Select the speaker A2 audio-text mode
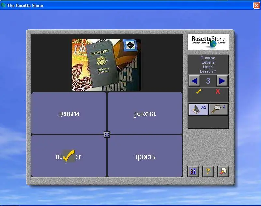Viewport: 261px width, 206px height. tap(198, 109)
